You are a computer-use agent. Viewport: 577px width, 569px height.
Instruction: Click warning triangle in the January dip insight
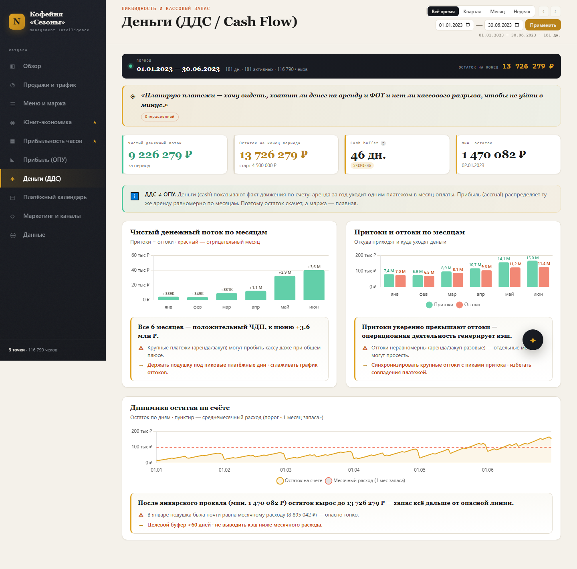(141, 515)
